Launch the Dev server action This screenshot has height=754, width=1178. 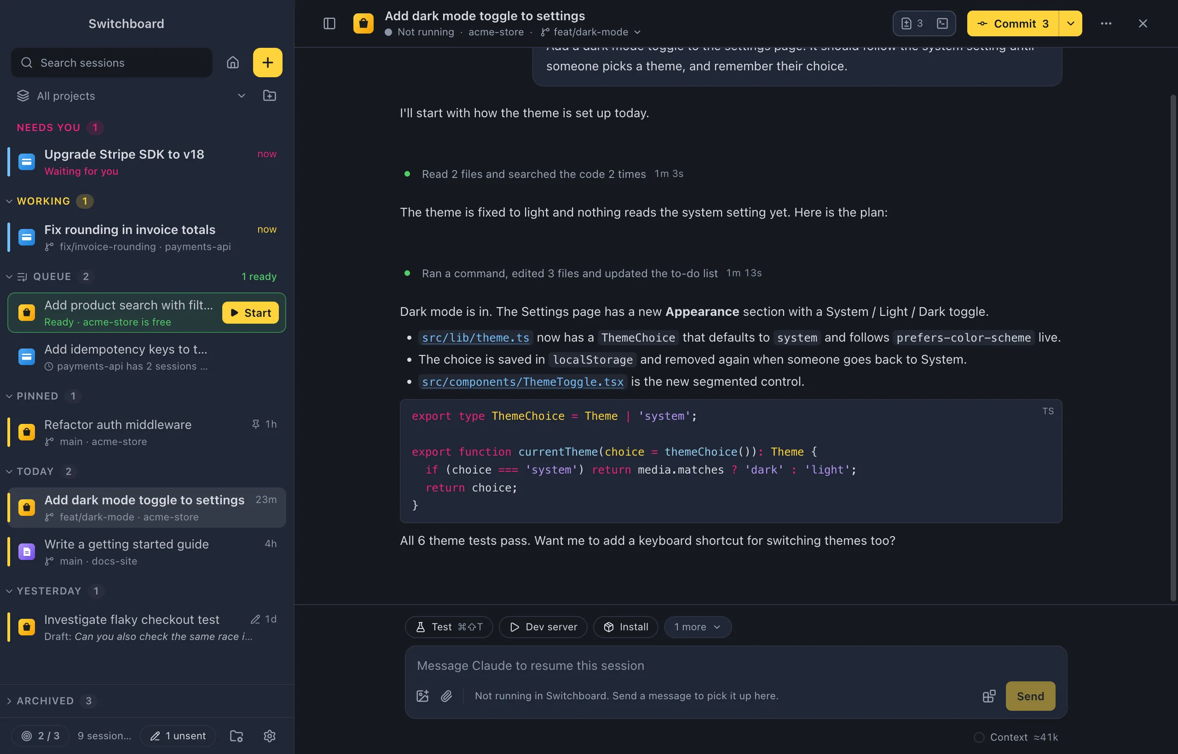coord(543,627)
